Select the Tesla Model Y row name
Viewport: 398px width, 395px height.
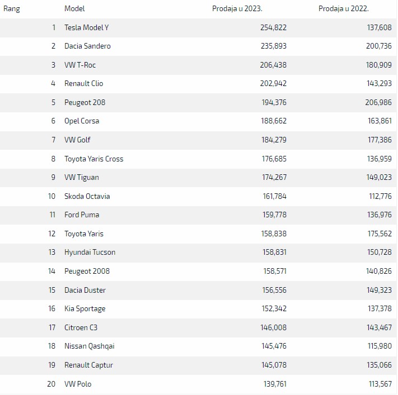[87, 27]
